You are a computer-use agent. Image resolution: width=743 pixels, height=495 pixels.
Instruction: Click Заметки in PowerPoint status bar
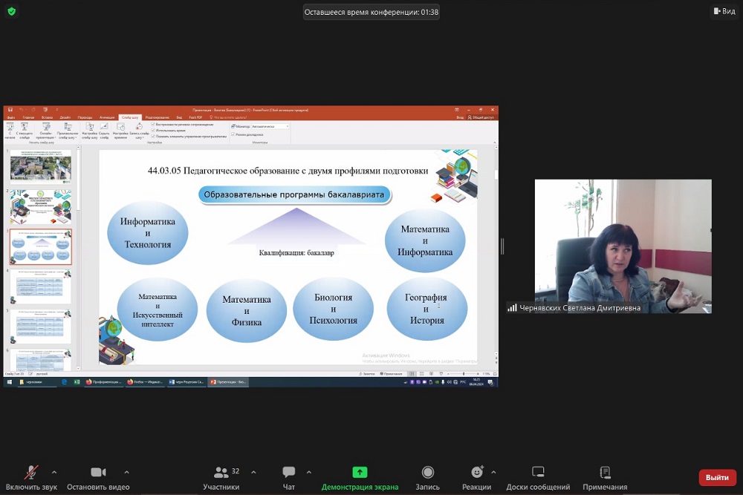[367, 373]
